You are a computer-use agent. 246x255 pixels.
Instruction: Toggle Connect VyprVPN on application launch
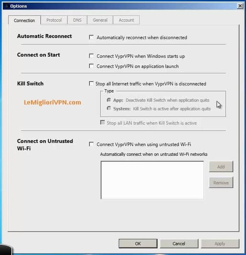coord(91,66)
